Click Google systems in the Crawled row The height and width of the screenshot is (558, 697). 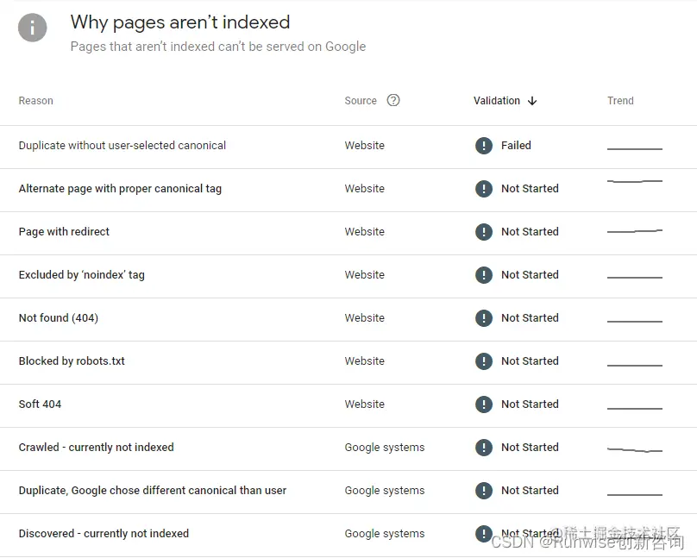[385, 447]
